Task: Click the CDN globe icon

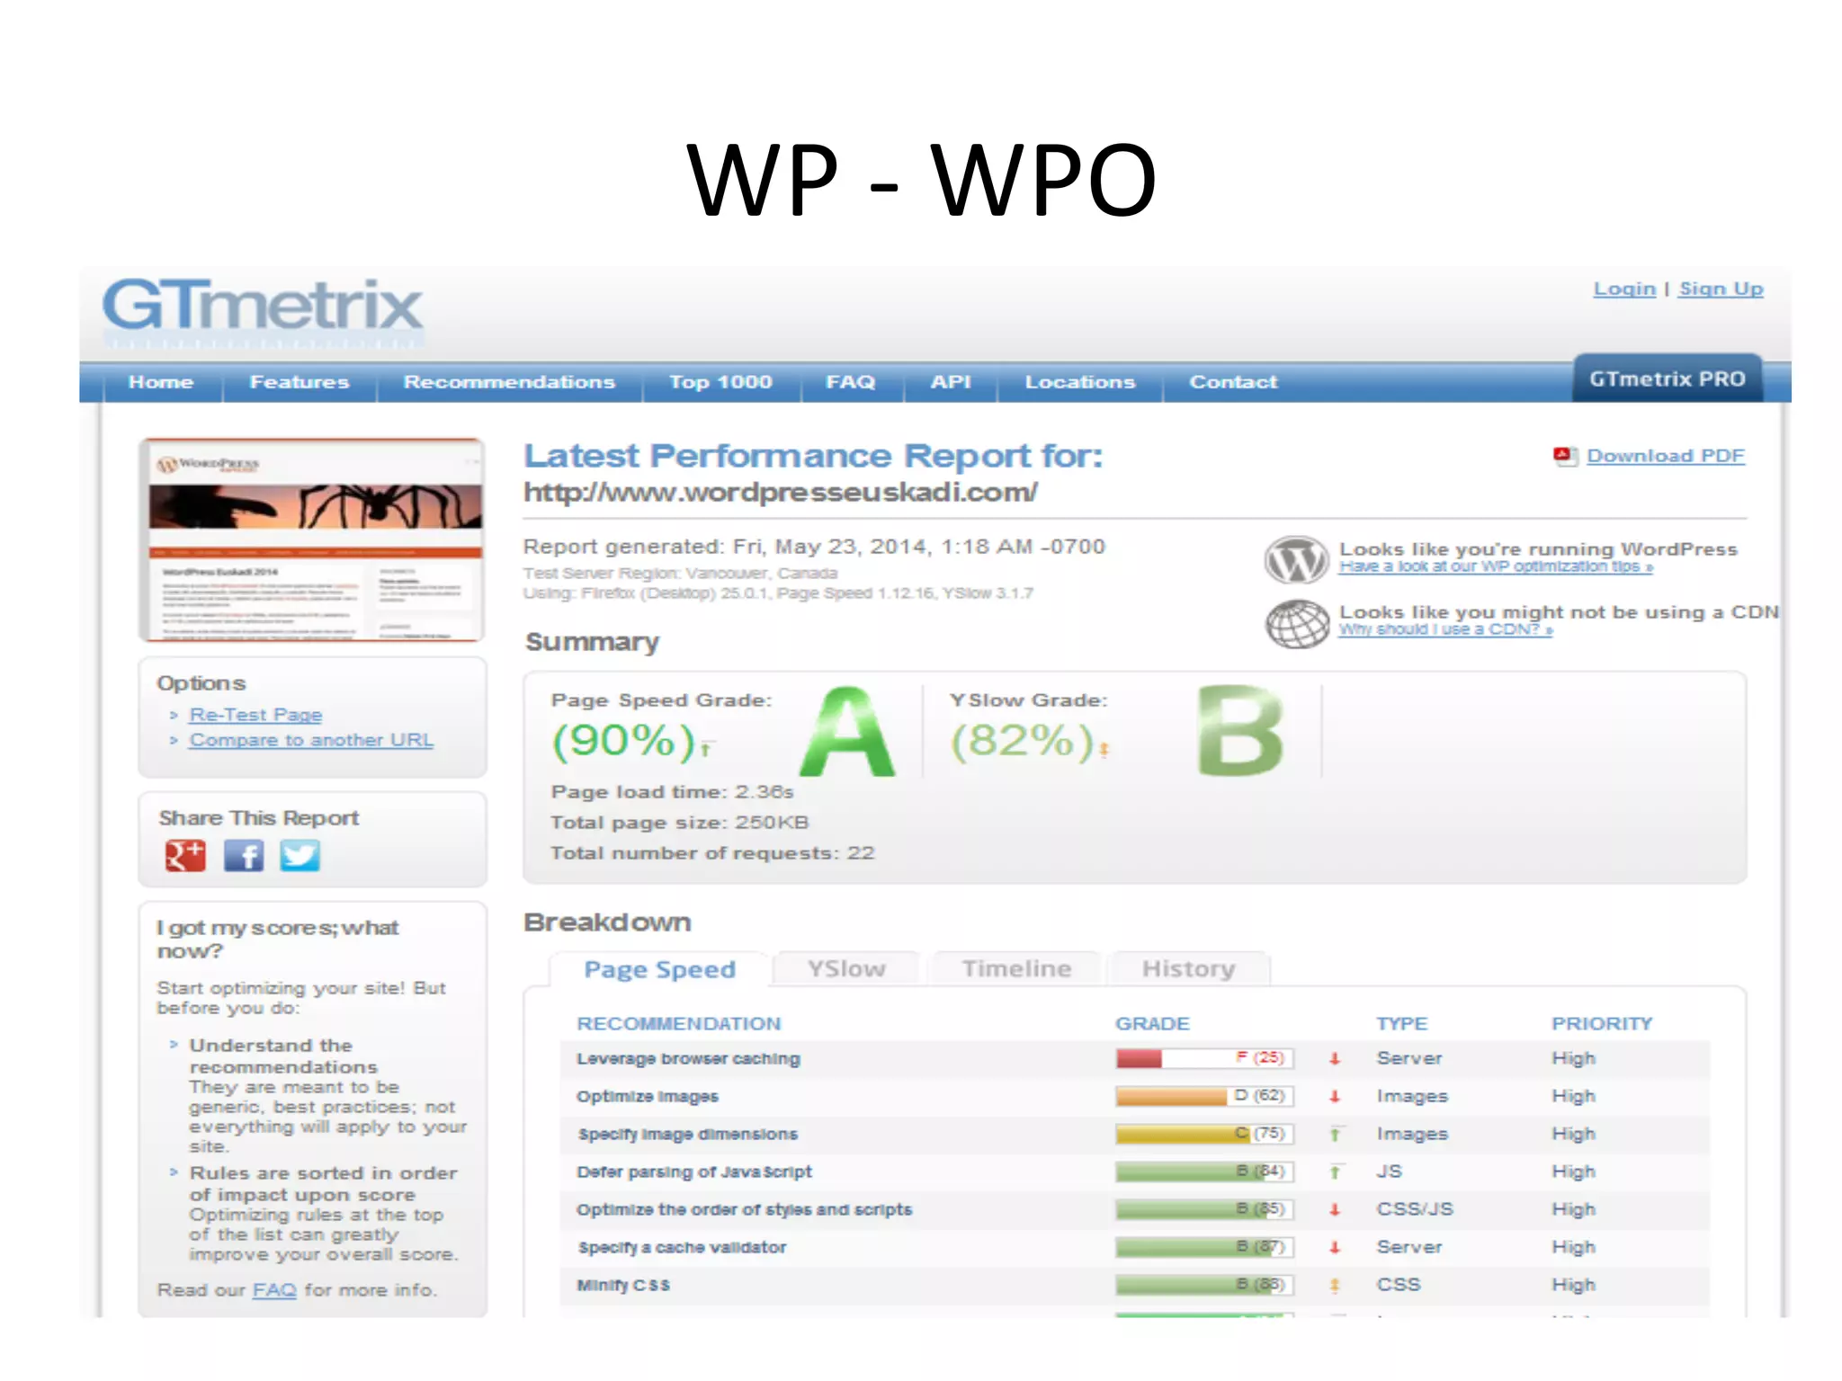Action: pyautogui.click(x=1296, y=623)
